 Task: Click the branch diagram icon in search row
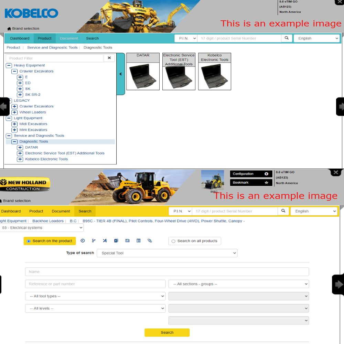94,241
